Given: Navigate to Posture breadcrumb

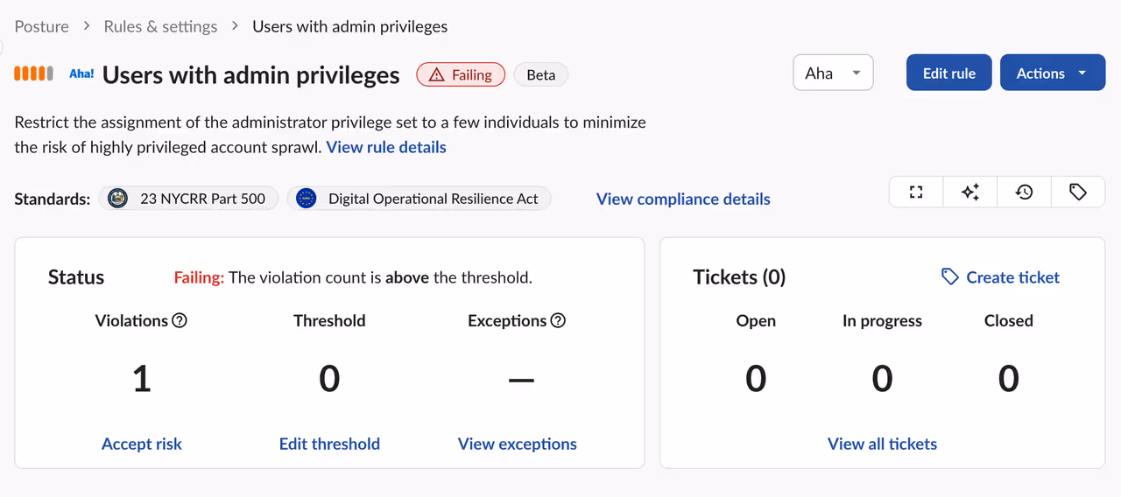Looking at the screenshot, I should pos(42,26).
